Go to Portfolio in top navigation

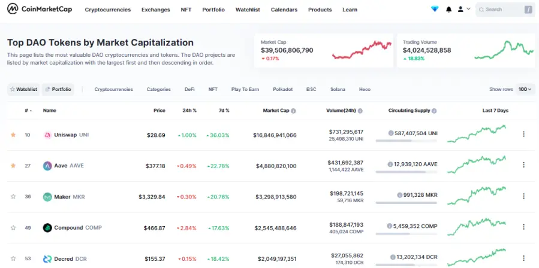point(213,10)
